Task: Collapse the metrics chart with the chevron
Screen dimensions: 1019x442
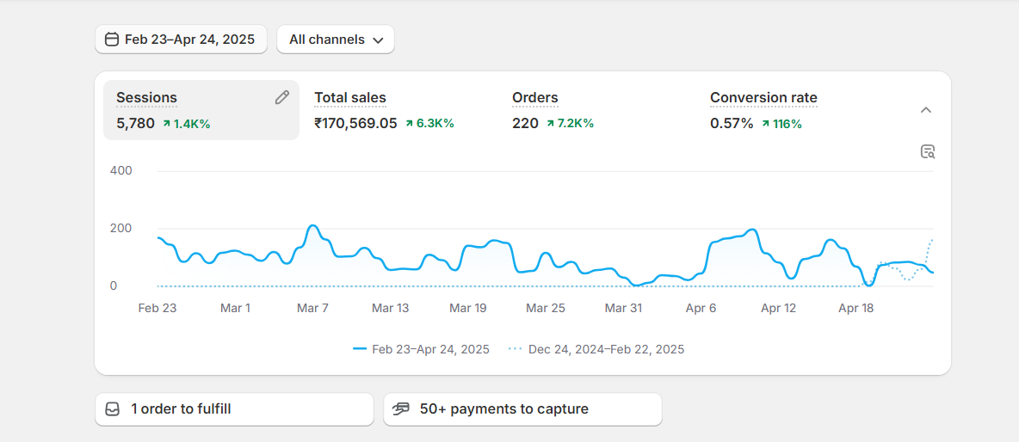Action: pyautogui.click(x=926, y=110)
